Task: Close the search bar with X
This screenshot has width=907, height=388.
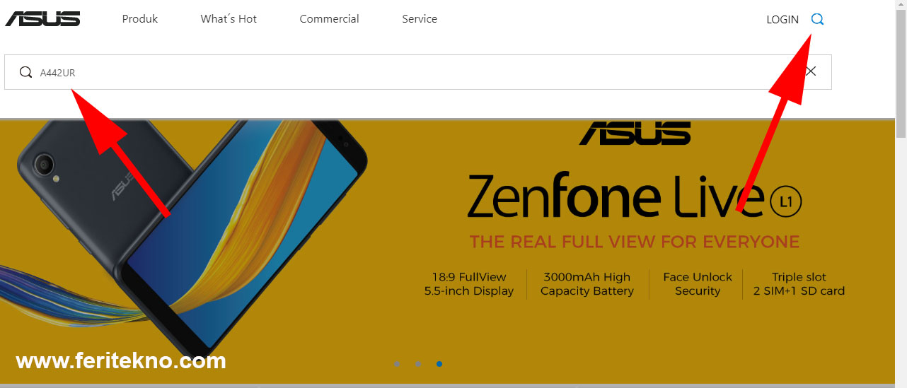Action: tap(811, 71)
